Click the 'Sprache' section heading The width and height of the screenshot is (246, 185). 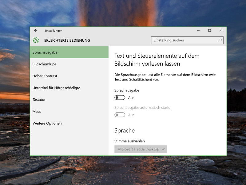[x=125, y=130]
